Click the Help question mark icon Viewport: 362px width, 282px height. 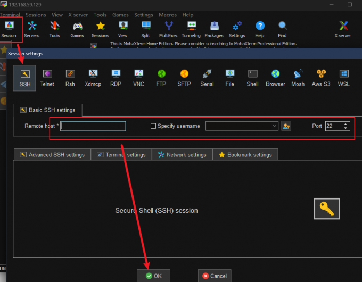pyautogui.click(x=260, y=29)
